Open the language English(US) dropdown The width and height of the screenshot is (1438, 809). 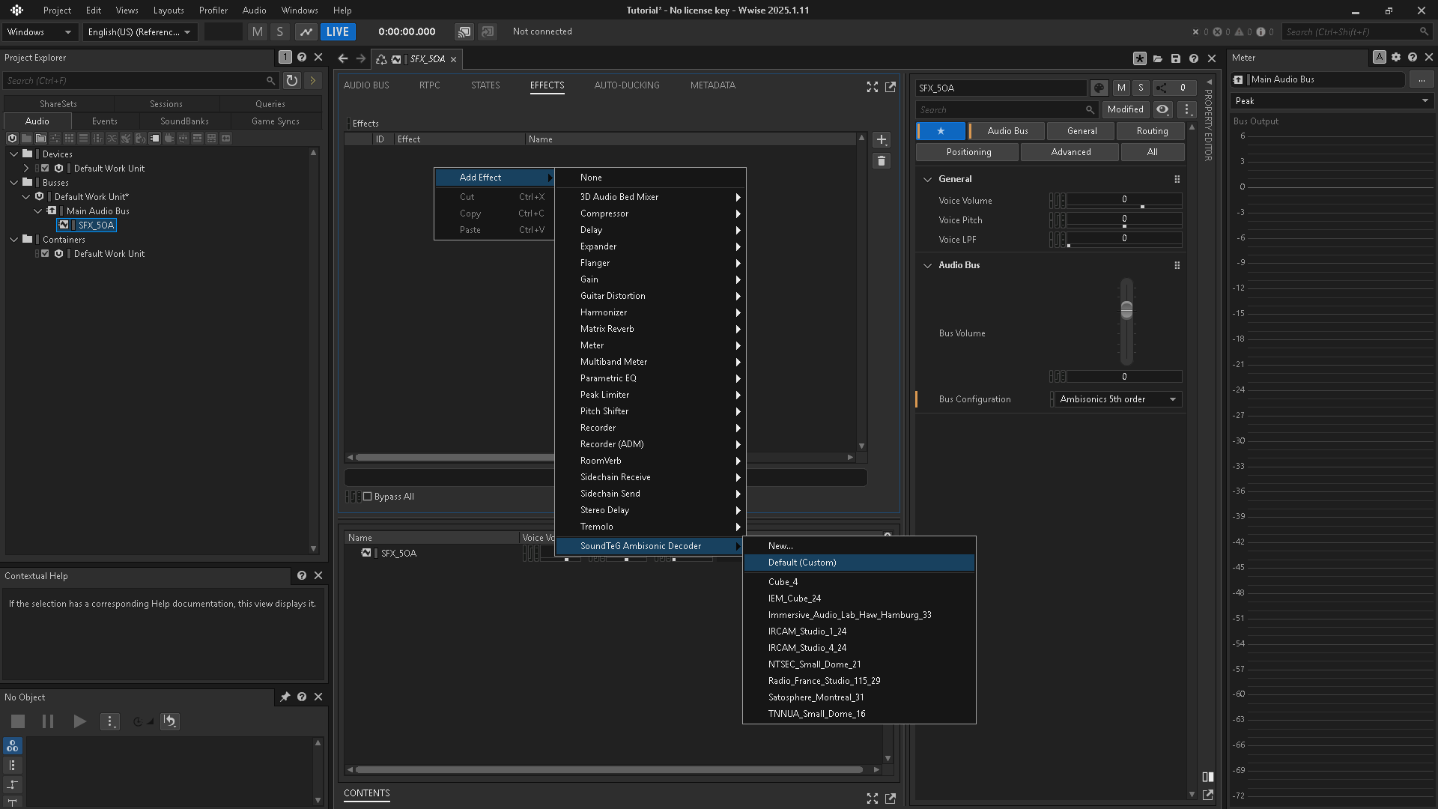[139, 31]
